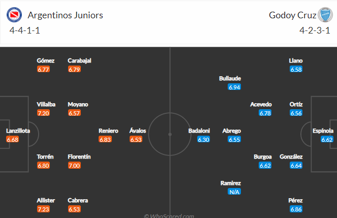Click the Godoy Cruz club crest
The height and width of the screenshot is (218, 337).
click(324, 15)
